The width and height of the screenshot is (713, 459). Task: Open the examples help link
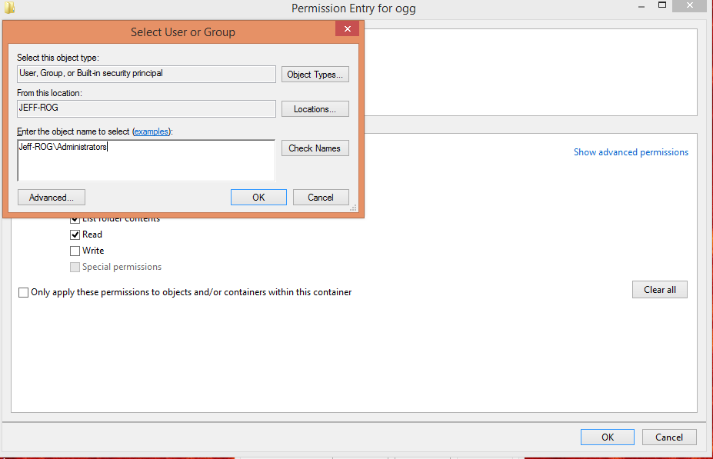[152, 131]
